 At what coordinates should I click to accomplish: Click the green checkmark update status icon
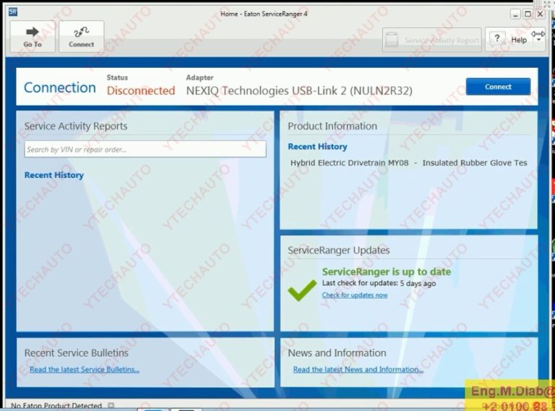(302, 290)
